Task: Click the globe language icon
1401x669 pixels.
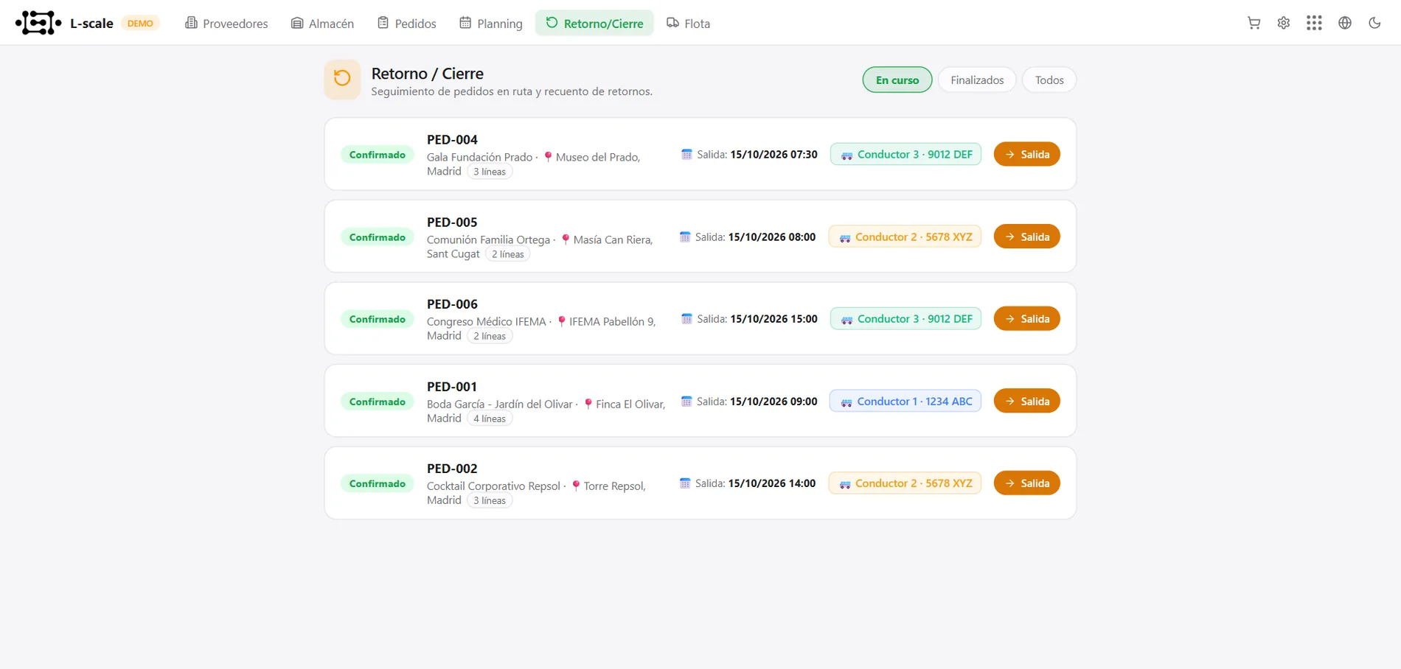Action: click(1345, 23)
